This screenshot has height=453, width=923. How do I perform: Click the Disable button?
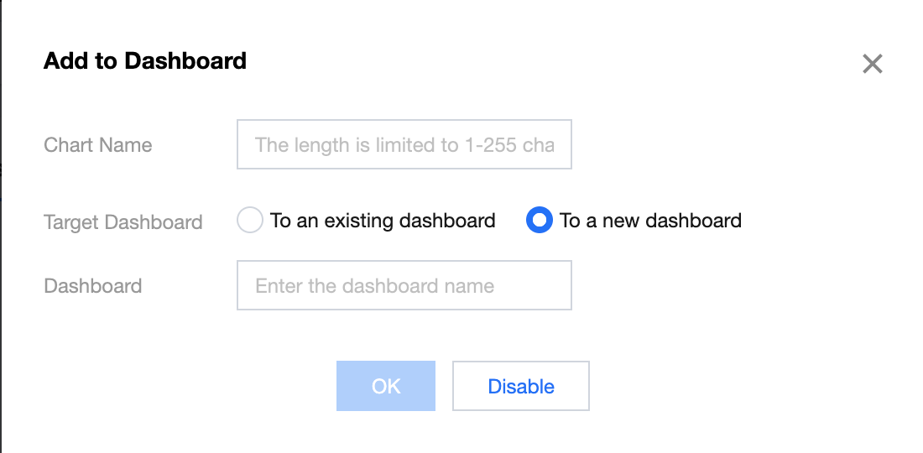(x=520, y=386)
